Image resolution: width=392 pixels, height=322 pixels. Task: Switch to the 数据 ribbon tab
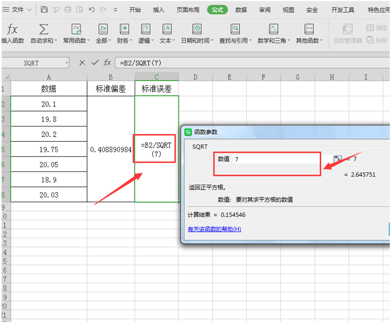click(241, 10)
